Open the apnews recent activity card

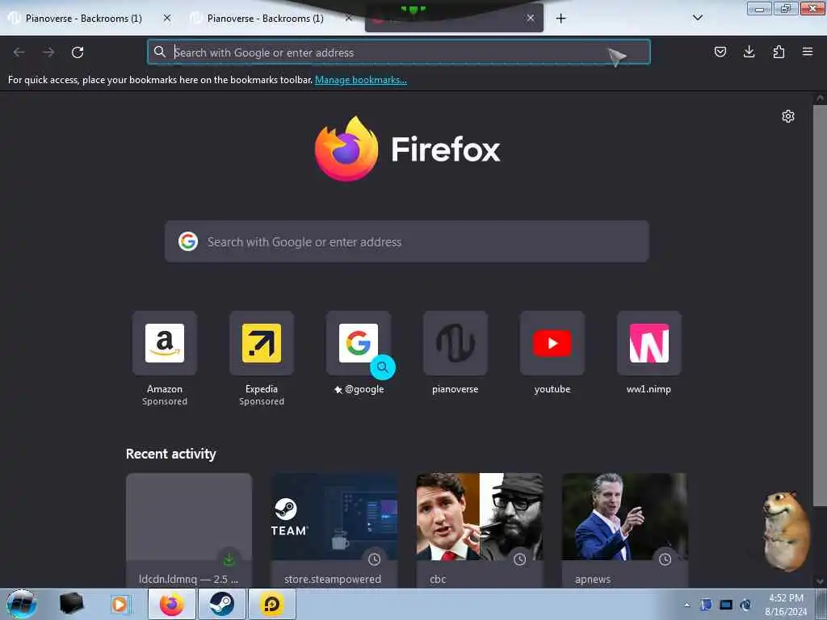click(625, 530)
